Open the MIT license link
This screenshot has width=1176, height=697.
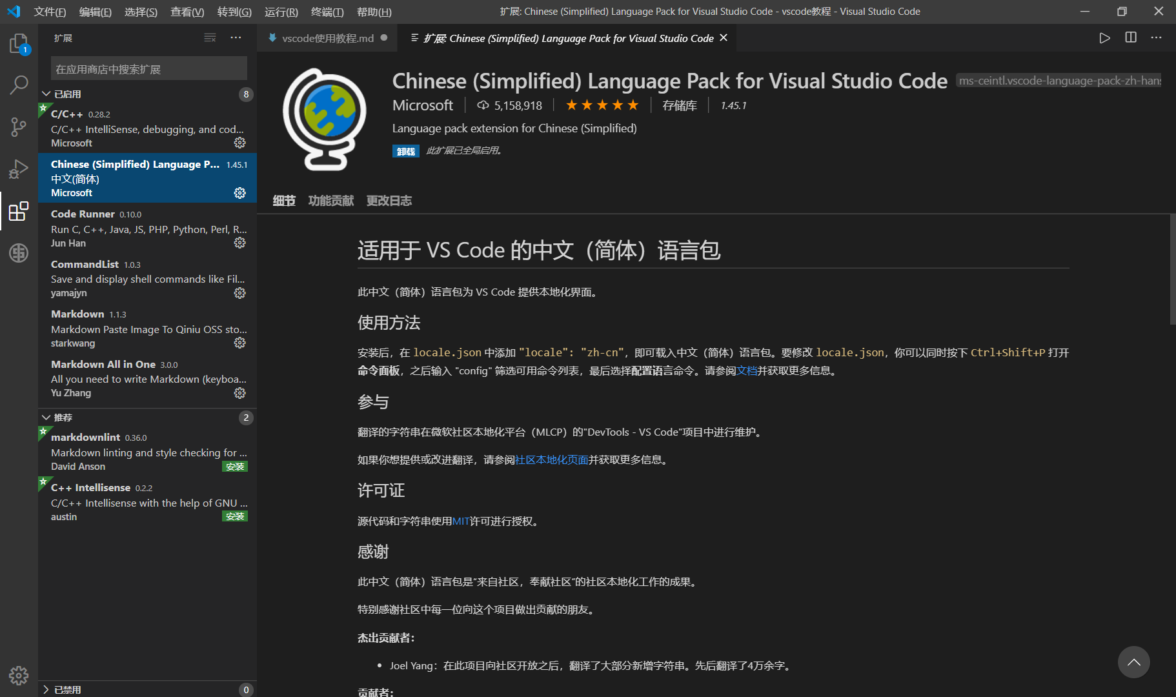[x=461, y=521]
